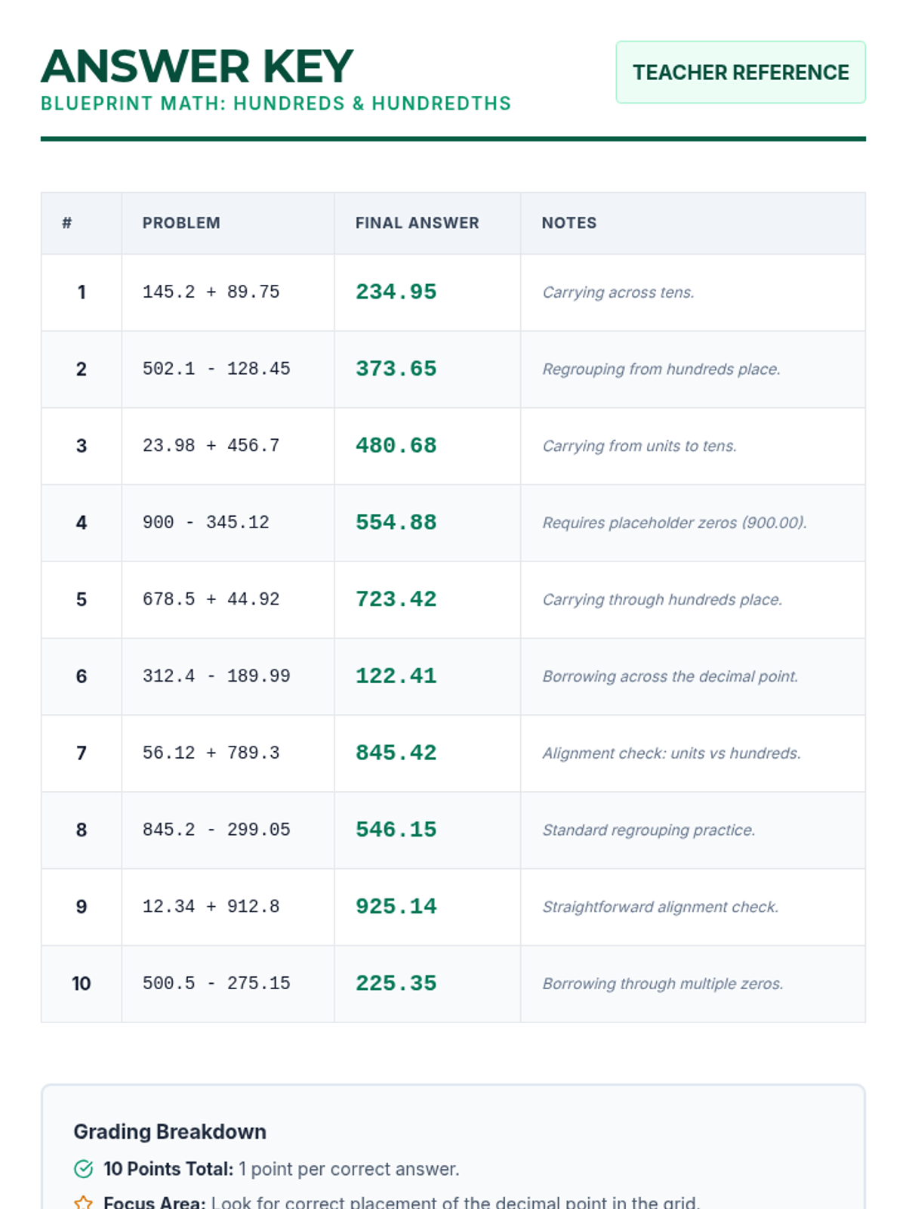Screen dimensions: 906x1209
Task: Click the note about placeholder zeros
Action: click(x=674, y=523)
